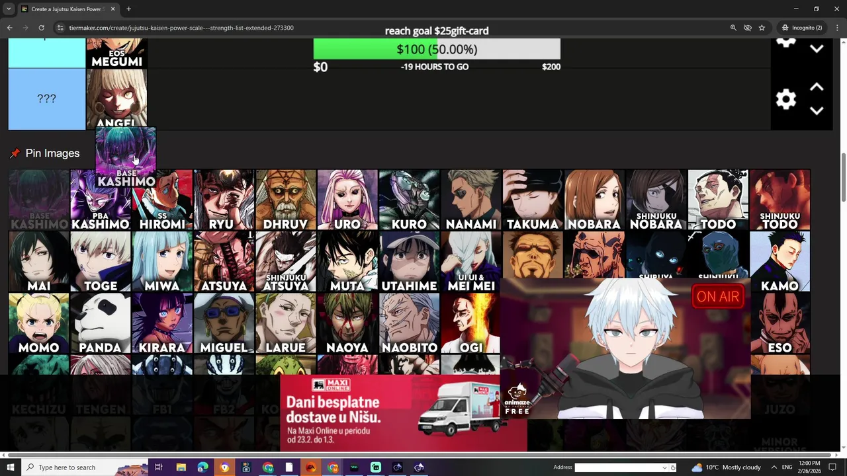Open Task View on the taskbar

coord(159,467)
